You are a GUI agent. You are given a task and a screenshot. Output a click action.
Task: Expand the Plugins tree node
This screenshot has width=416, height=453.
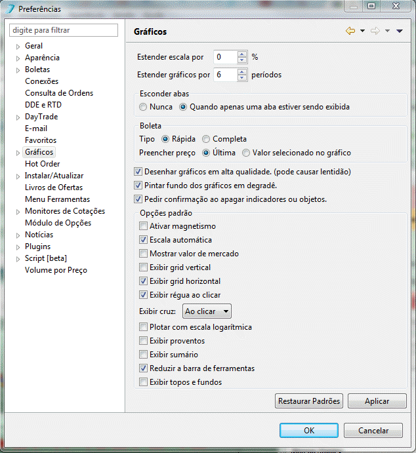(18, 247)
